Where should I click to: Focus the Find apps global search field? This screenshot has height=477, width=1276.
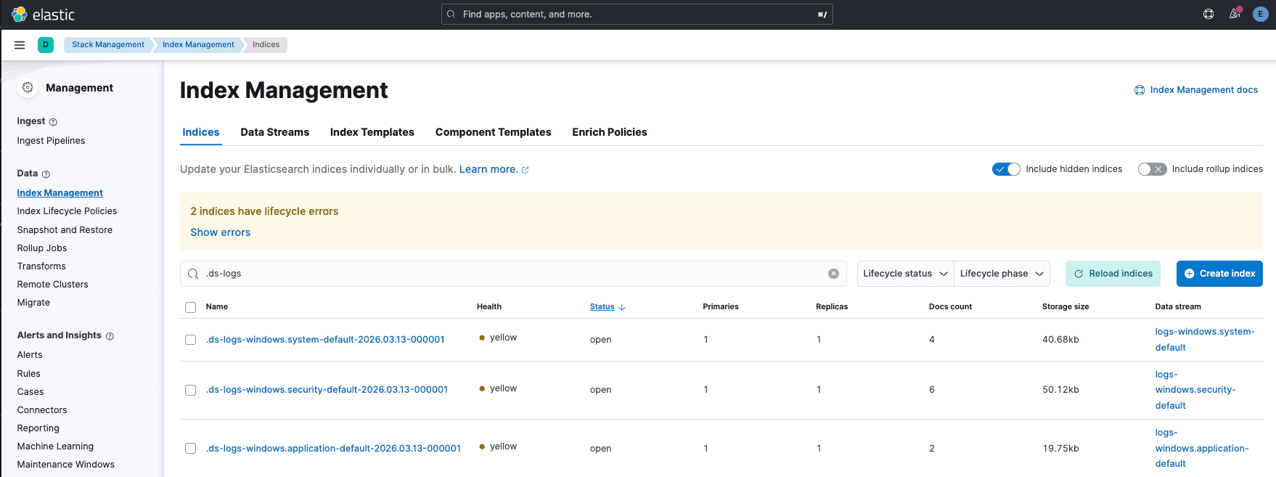637,15
